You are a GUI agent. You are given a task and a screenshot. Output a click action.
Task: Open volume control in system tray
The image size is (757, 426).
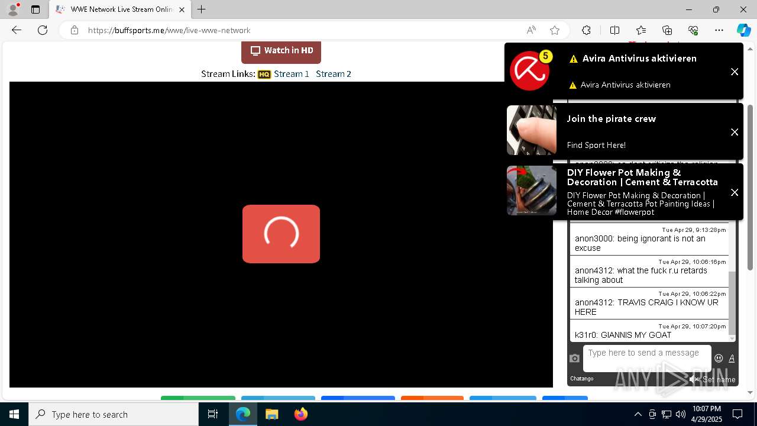coord(681,414)
